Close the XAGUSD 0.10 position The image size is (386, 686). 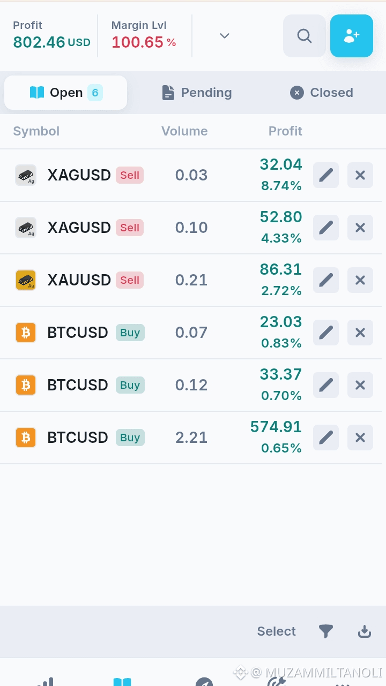pyautogui.click(x=360, y=228)
